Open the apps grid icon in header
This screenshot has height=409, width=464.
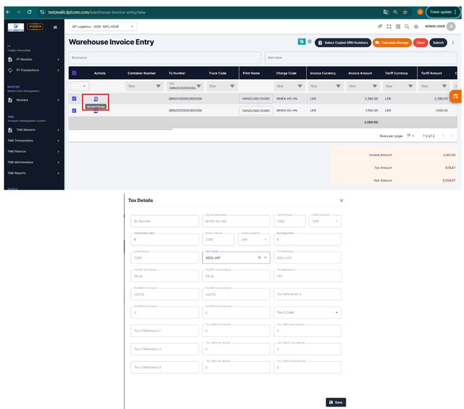[x=398, y=27]
